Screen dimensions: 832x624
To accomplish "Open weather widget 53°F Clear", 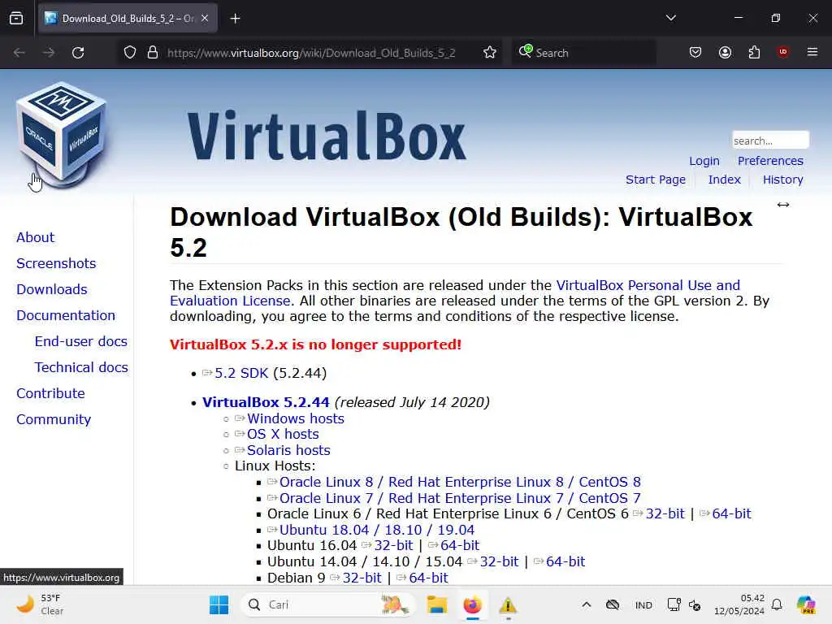I will point(40,604).
